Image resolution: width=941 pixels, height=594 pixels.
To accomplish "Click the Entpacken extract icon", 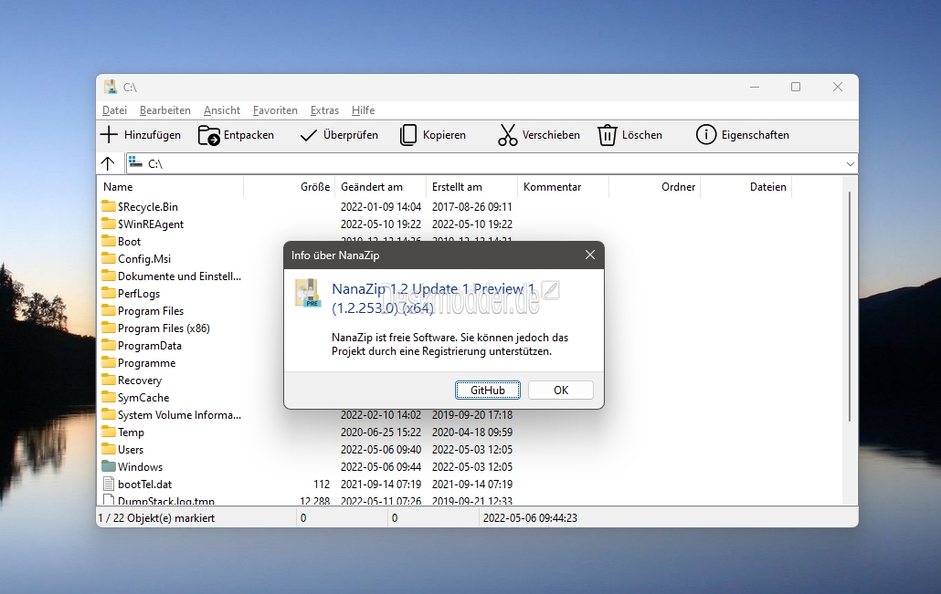I will [209, 135].
